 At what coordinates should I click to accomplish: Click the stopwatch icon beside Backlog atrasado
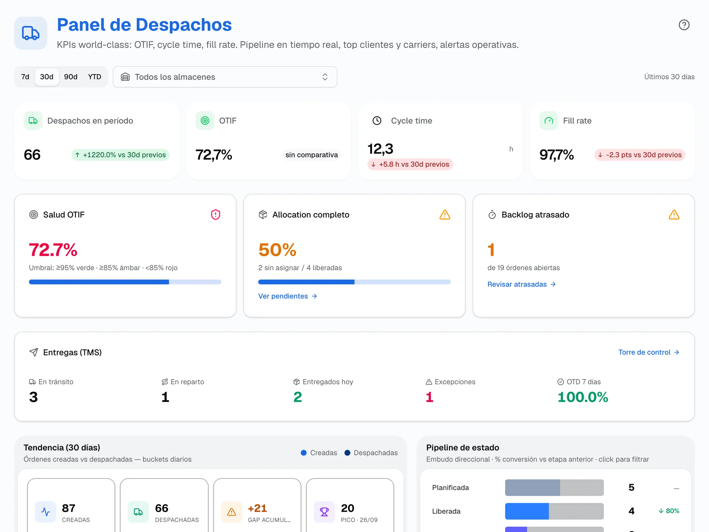point(492,215)
